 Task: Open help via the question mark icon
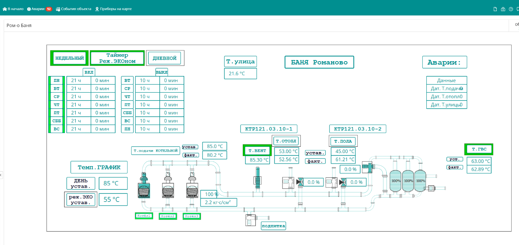click(x=511, y=9)
